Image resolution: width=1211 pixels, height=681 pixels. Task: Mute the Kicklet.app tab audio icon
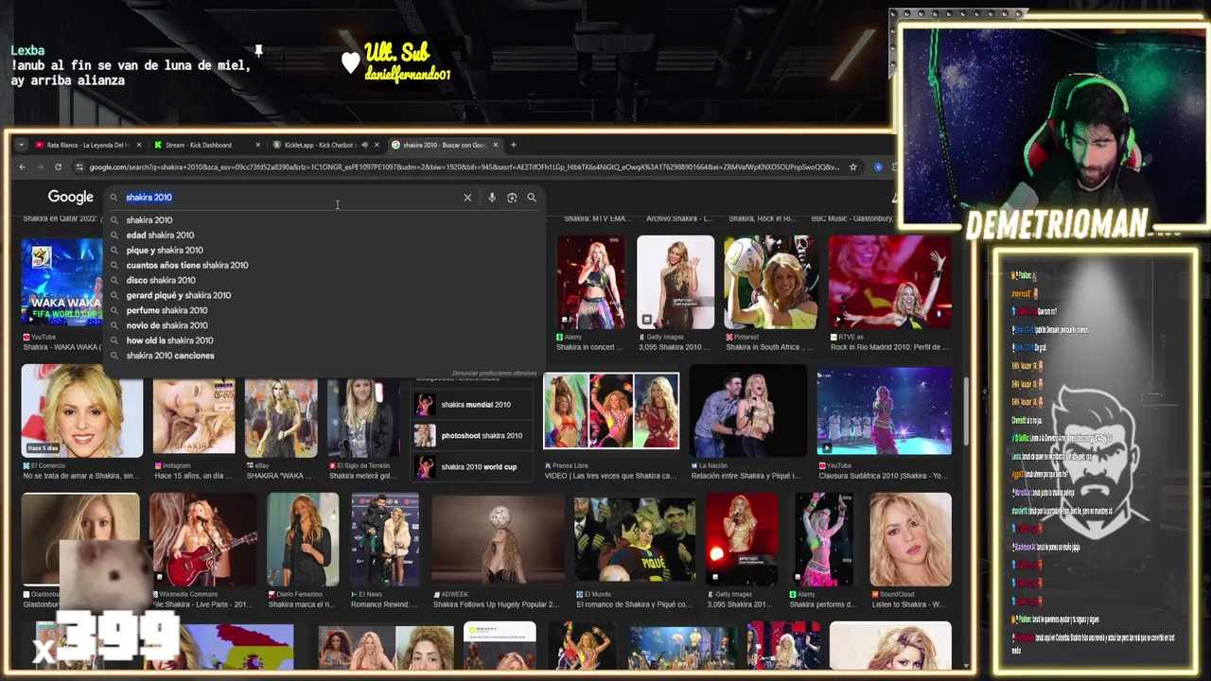click(364, 145)
